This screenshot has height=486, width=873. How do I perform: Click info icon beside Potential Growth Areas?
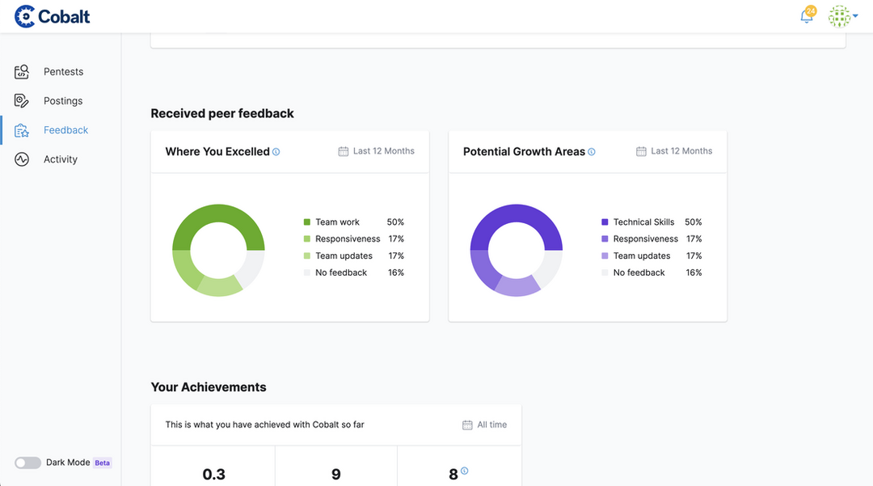pos(592,152)
